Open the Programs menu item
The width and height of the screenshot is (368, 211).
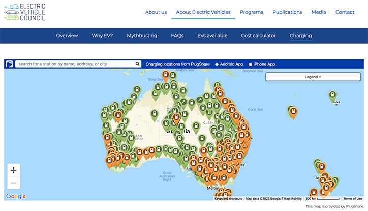[252, 12]
